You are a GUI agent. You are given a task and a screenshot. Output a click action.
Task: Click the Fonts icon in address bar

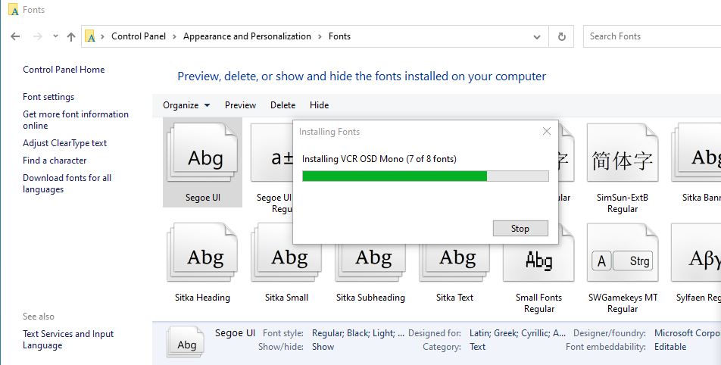(x=91, y=36)
